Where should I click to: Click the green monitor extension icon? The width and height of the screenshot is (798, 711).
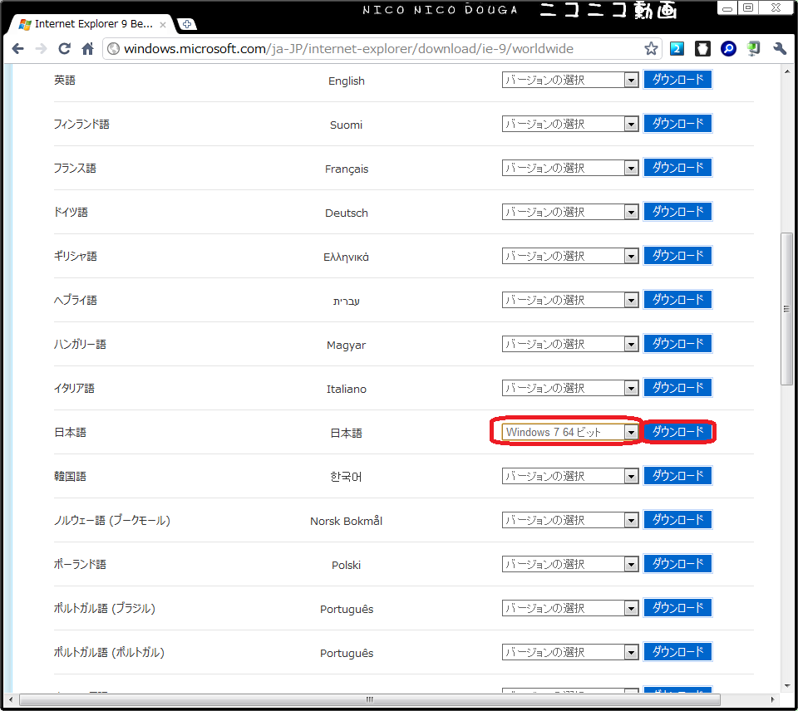click(x=754, y=49)
